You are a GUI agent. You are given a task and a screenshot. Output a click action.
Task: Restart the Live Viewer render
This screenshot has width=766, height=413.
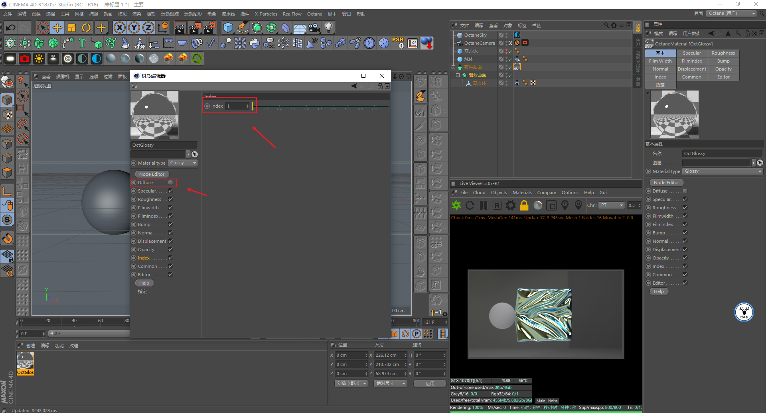coord(470,205)
